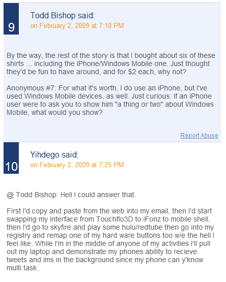Click the Anonymous #7 reply paragraph
This screenshot has height=282, width=226.
point(110,100)
